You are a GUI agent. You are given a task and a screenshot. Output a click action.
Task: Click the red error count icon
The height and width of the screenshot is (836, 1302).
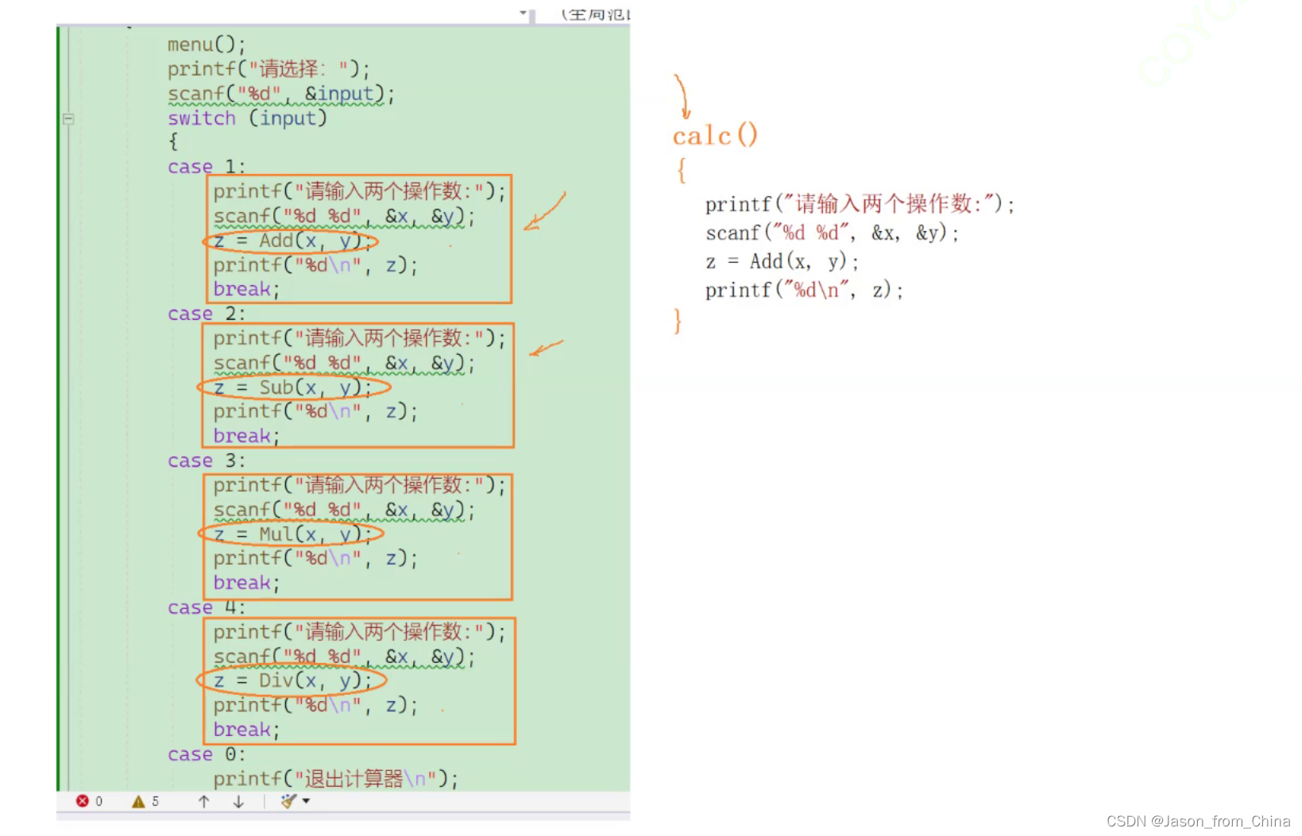(x=82, y=801)
